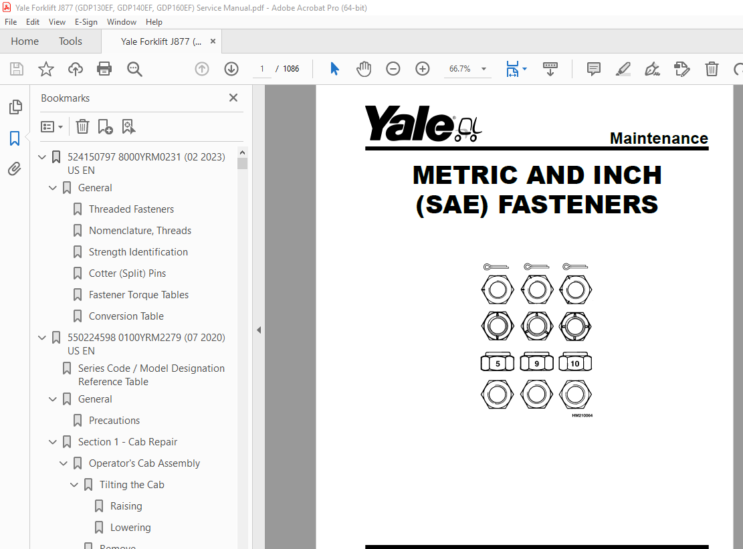
Task: Collapse the left navigation pane arrow
Action: [x=259, y=330]
